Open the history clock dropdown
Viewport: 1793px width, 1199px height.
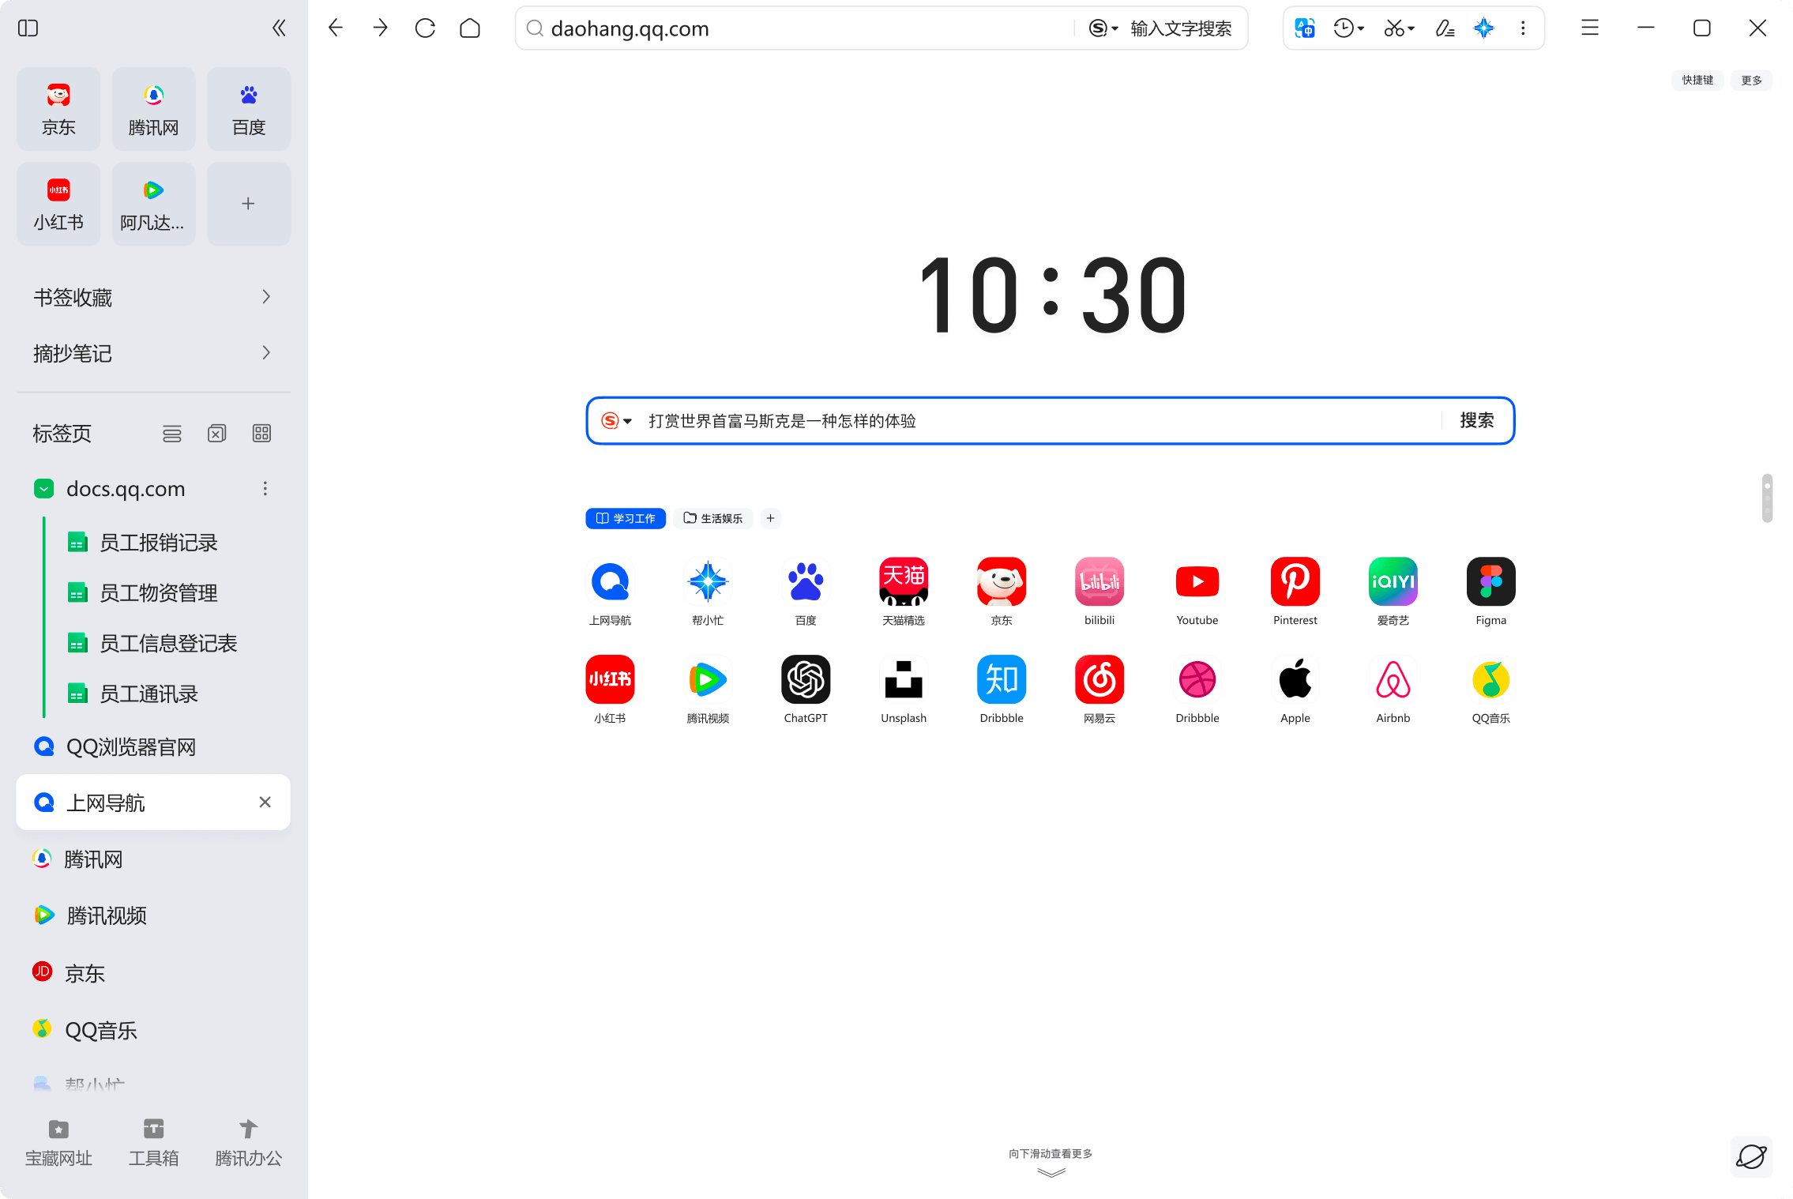coord(1349,28)
